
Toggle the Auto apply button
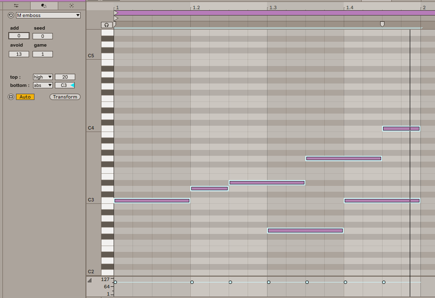click(x=25, y=97)
